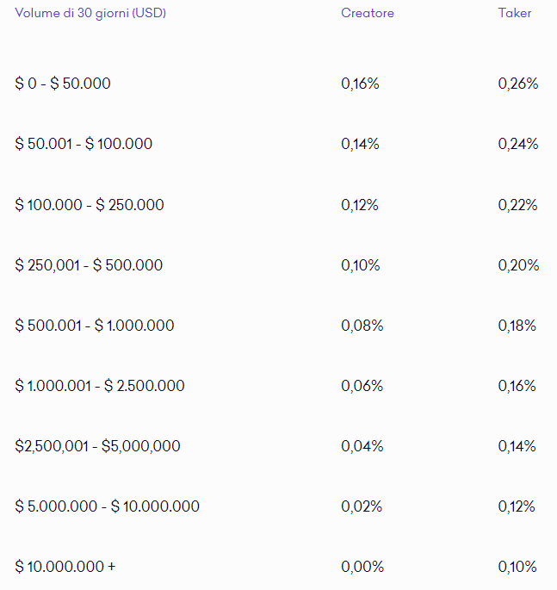
Task: Click the 0,20% Taker fee cell
Action: 518,265
